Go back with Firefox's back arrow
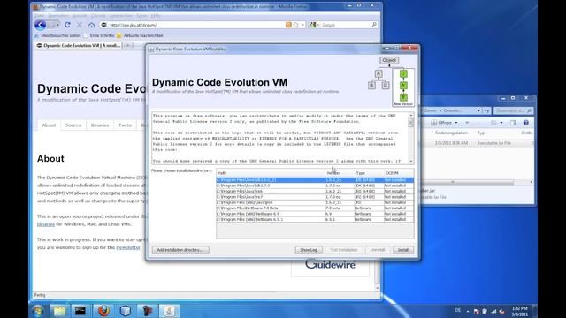Screen dimensions: 566x318 click(x=40, y=25)
